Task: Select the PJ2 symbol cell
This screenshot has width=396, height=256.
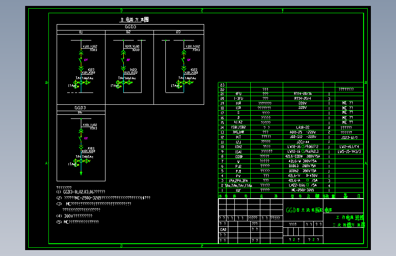Action: [238, 166]
